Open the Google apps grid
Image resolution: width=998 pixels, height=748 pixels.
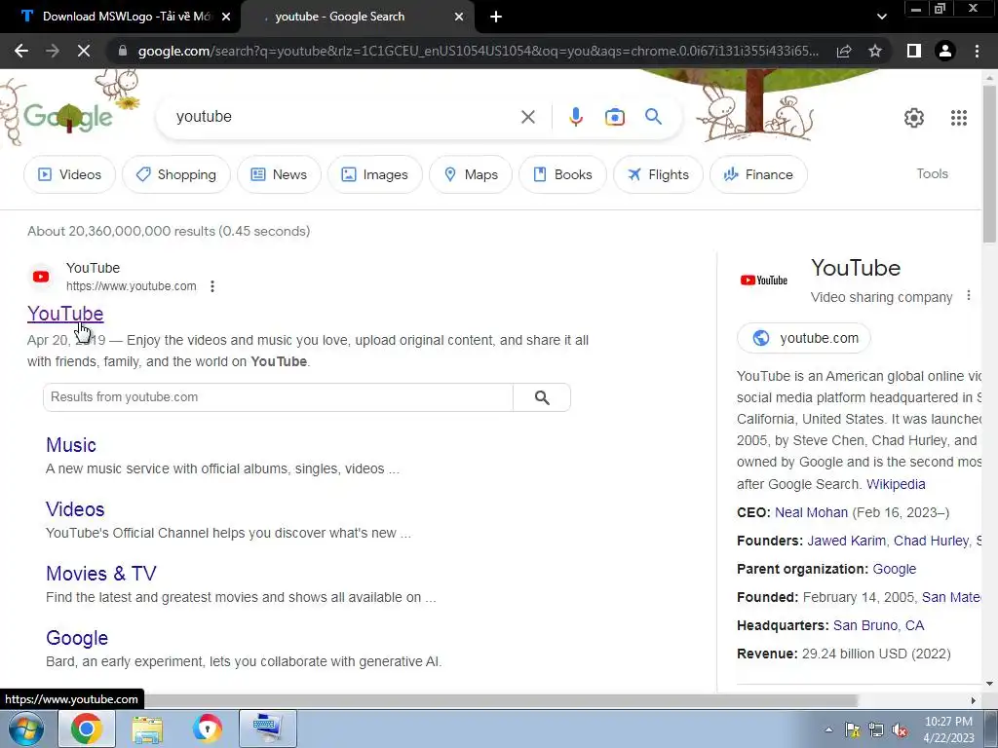pos(959,118)
